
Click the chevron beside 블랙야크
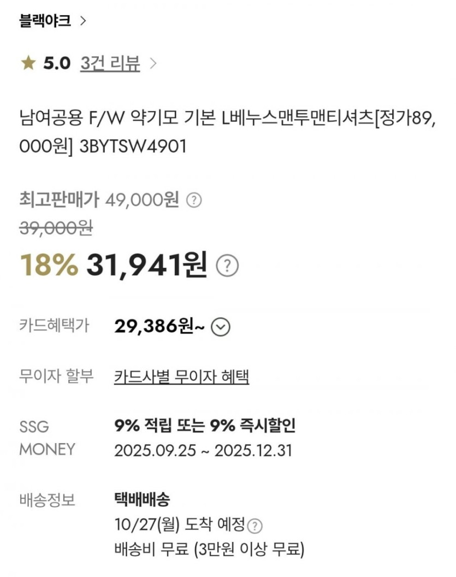coord(83,21)
